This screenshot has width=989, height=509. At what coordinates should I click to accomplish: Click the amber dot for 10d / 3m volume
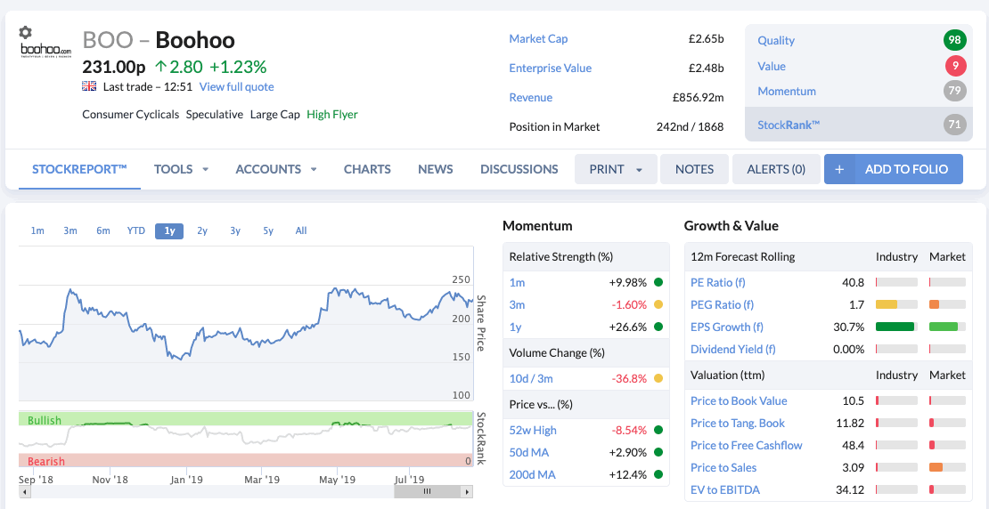[x=658, y=378]
